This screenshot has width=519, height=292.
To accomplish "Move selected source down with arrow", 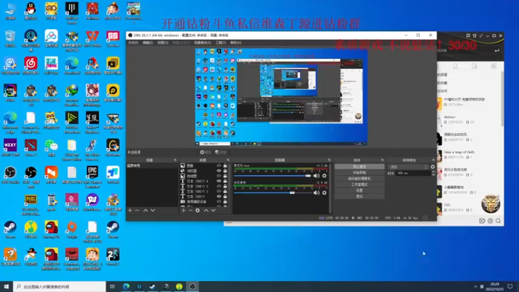I will click(213, 210).
